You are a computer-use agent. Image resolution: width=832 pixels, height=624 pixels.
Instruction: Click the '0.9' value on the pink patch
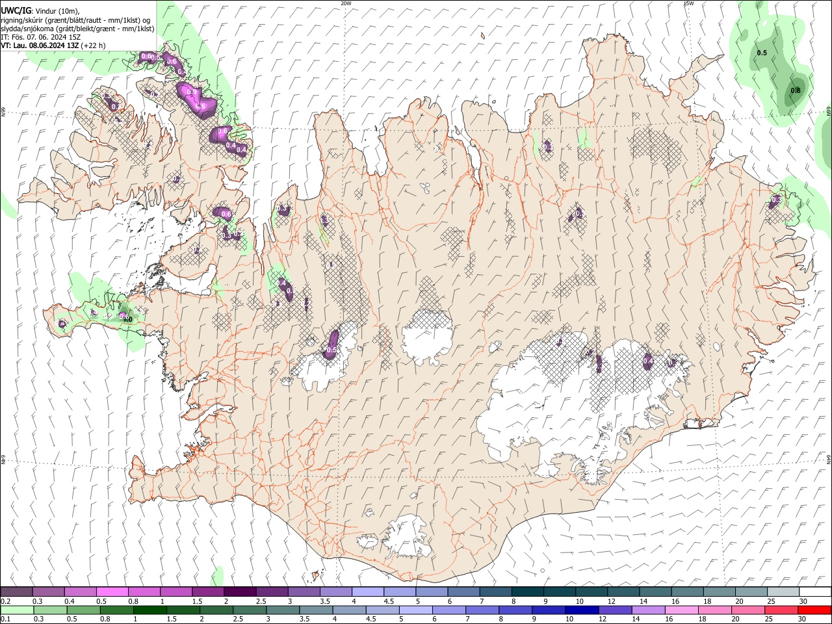[191, 92]
